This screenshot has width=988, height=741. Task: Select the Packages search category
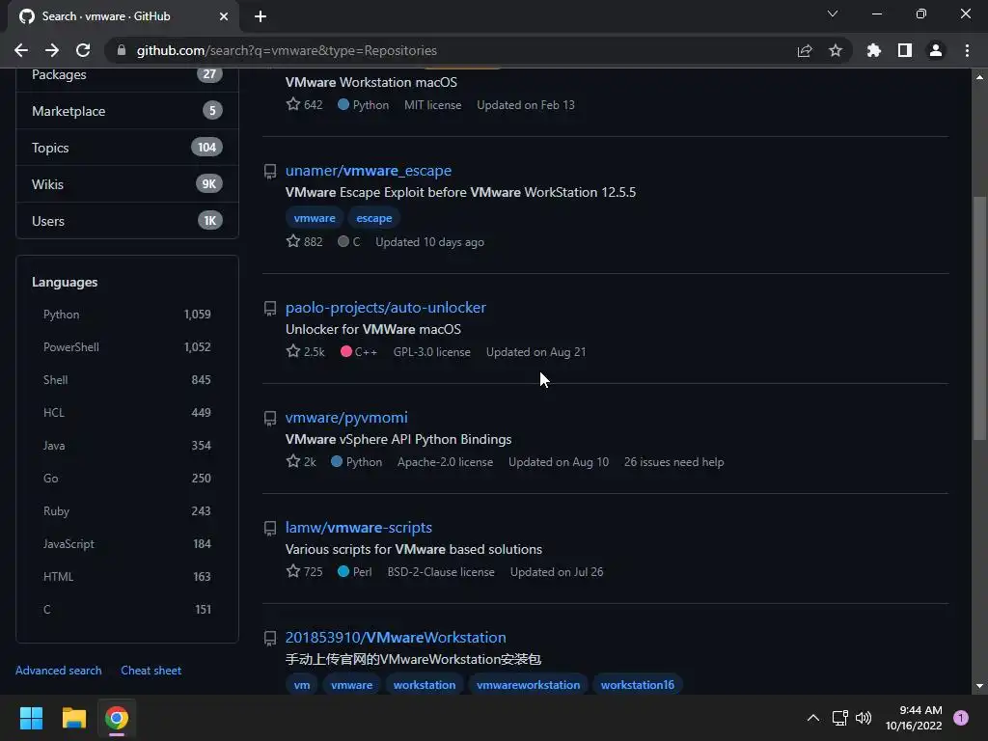click(x=127, y=74)
